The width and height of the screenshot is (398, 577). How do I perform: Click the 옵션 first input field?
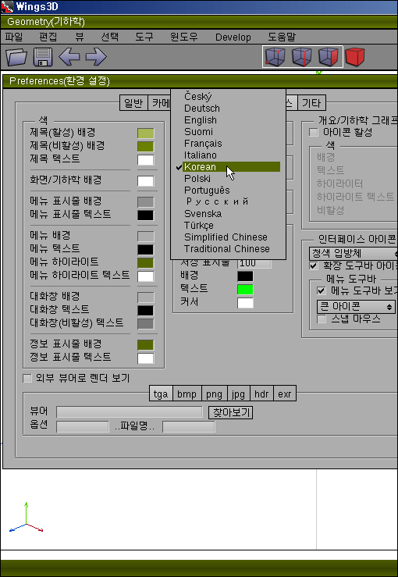(x=83, y=427)
